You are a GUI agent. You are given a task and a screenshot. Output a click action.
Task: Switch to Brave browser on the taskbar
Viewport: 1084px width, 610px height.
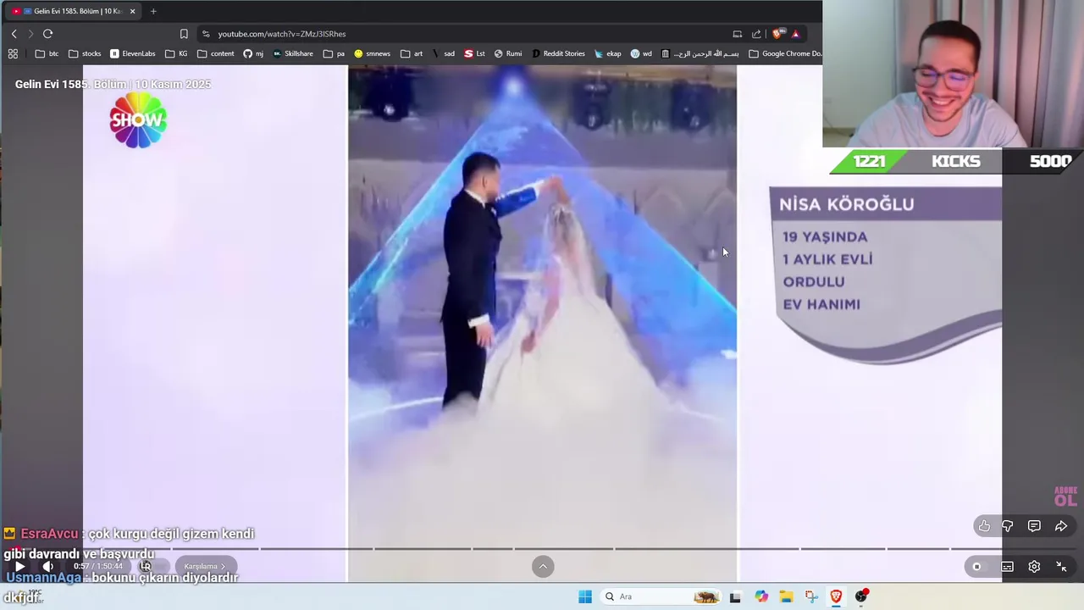coord(836,596)
